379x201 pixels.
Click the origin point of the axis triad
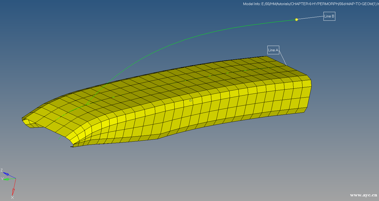click(x=16, y=179)
